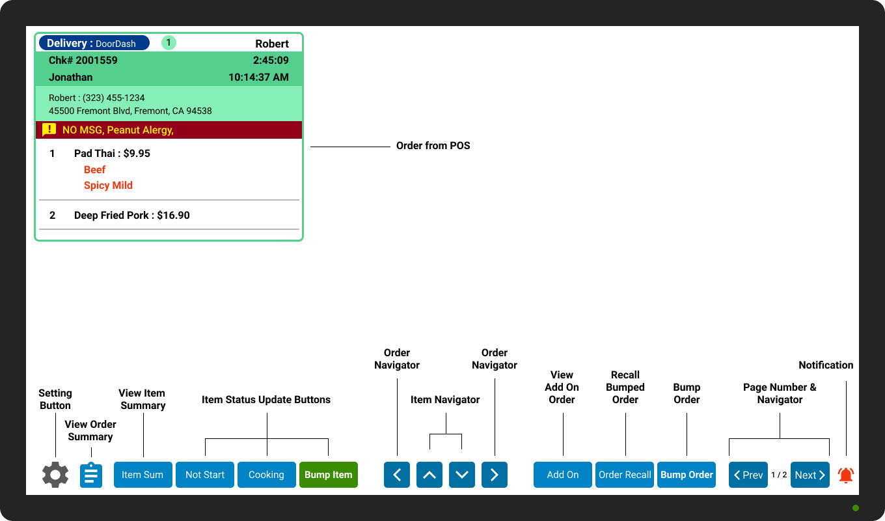Click the warning icon on the allergy banner
The height and width of the screenshot is (521, 885).
click(x=49, y=129)
